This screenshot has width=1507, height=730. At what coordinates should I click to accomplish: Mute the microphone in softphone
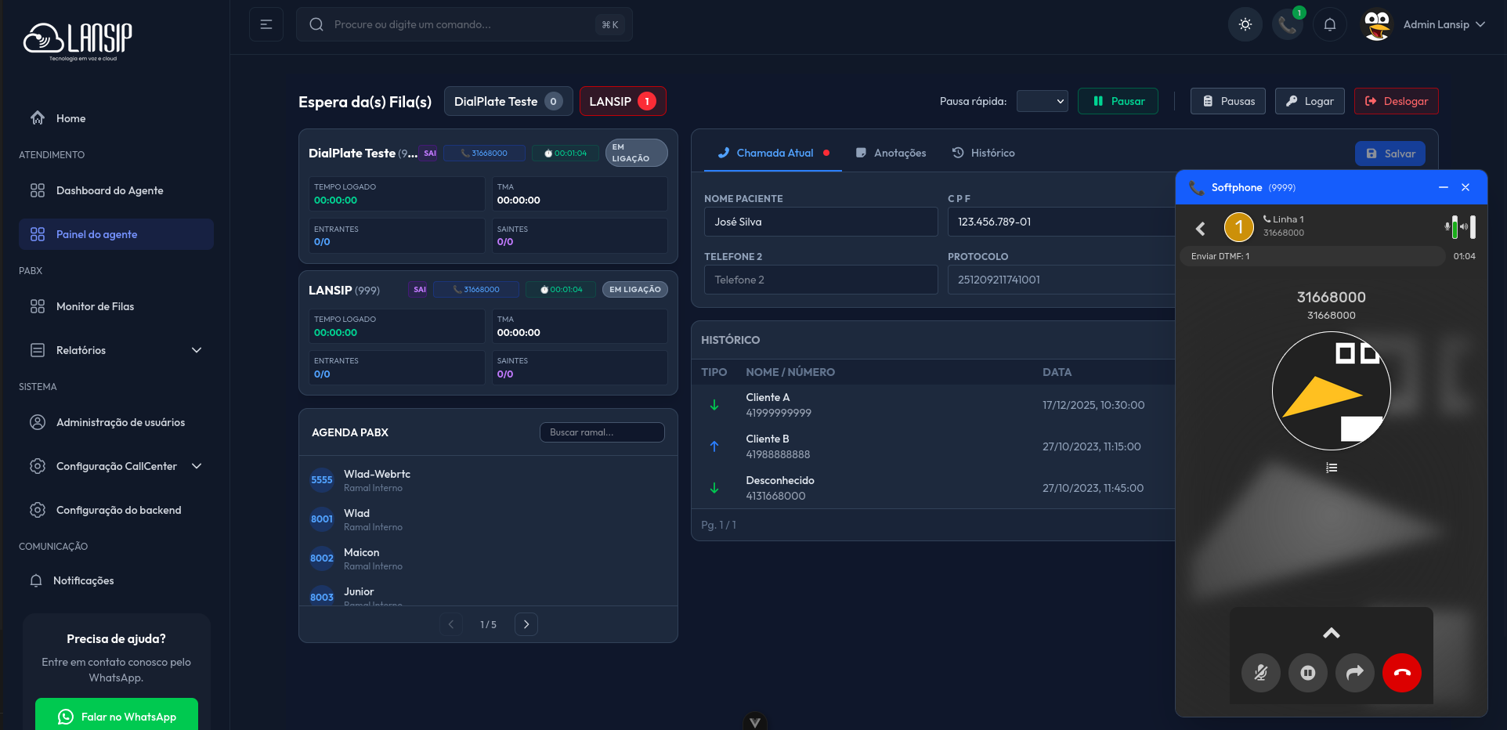(1260, 673)
